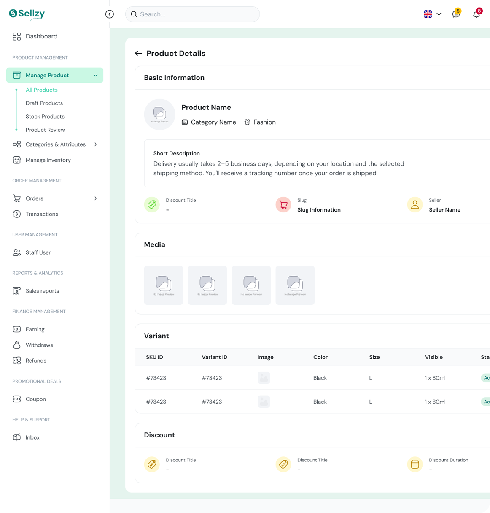Select the first media image thumbnail
The image size is (490, 513).
pyautogui.click(x=164, y=285)
